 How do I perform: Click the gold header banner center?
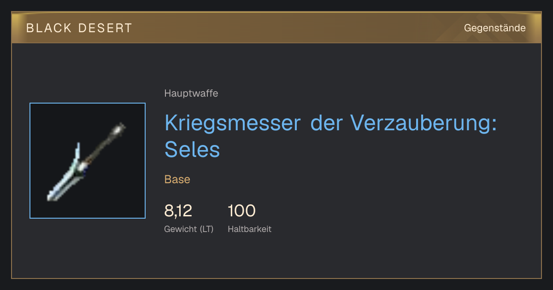(x=276, y=28)
